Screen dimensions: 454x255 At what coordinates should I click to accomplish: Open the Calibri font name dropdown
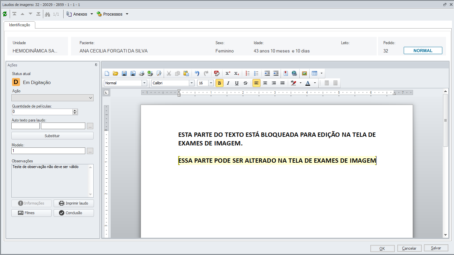(x=192, y=83)
